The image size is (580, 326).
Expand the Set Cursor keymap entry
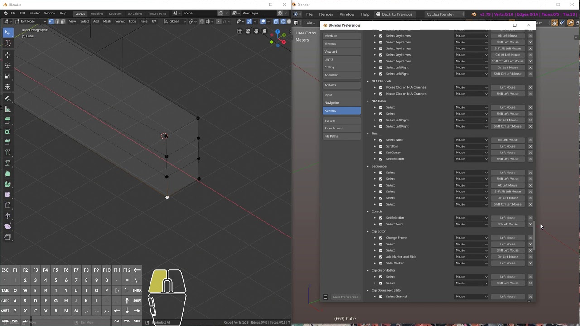pos(375,153)
